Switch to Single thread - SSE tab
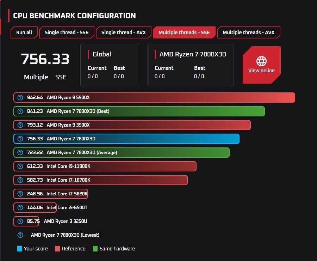317x261 pixels. pos(67,32)
